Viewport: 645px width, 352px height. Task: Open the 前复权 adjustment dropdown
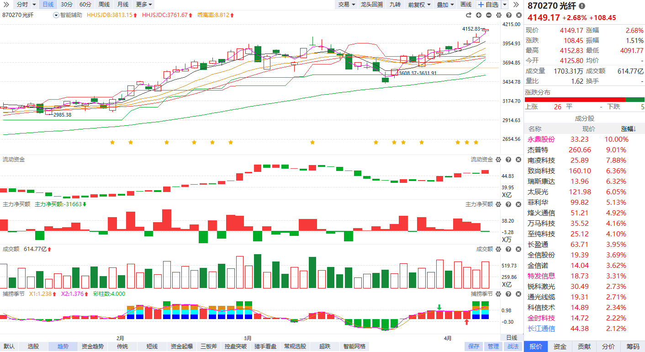(x=419, y=5)
